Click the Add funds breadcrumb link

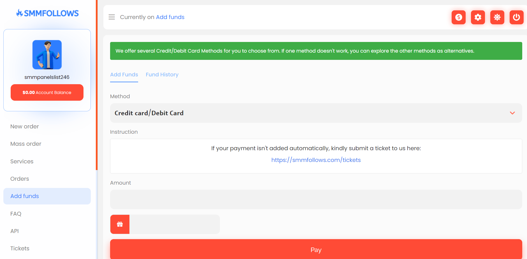click(x=170, y=17)
